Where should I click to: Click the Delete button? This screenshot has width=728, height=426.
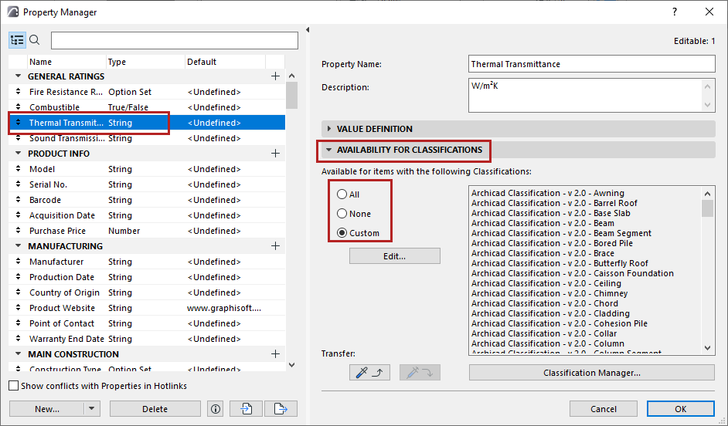pos(155,409)
